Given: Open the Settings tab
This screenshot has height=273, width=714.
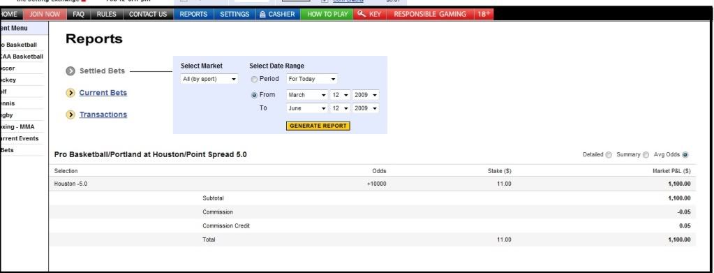Looking at the screenshot, I should pyautogui.click(x=235, y=14).
